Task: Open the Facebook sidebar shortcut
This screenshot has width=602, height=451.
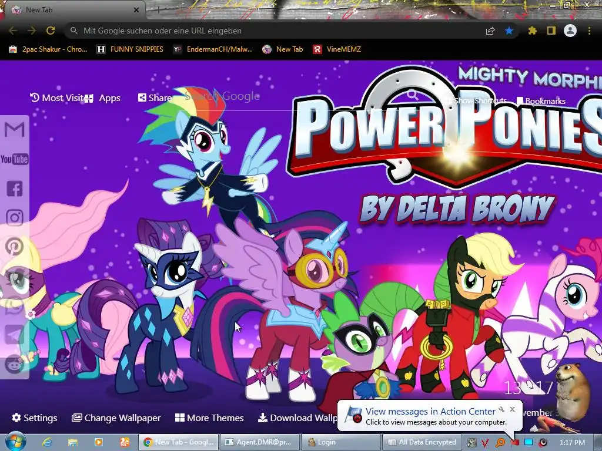Action: click(15, 189)
